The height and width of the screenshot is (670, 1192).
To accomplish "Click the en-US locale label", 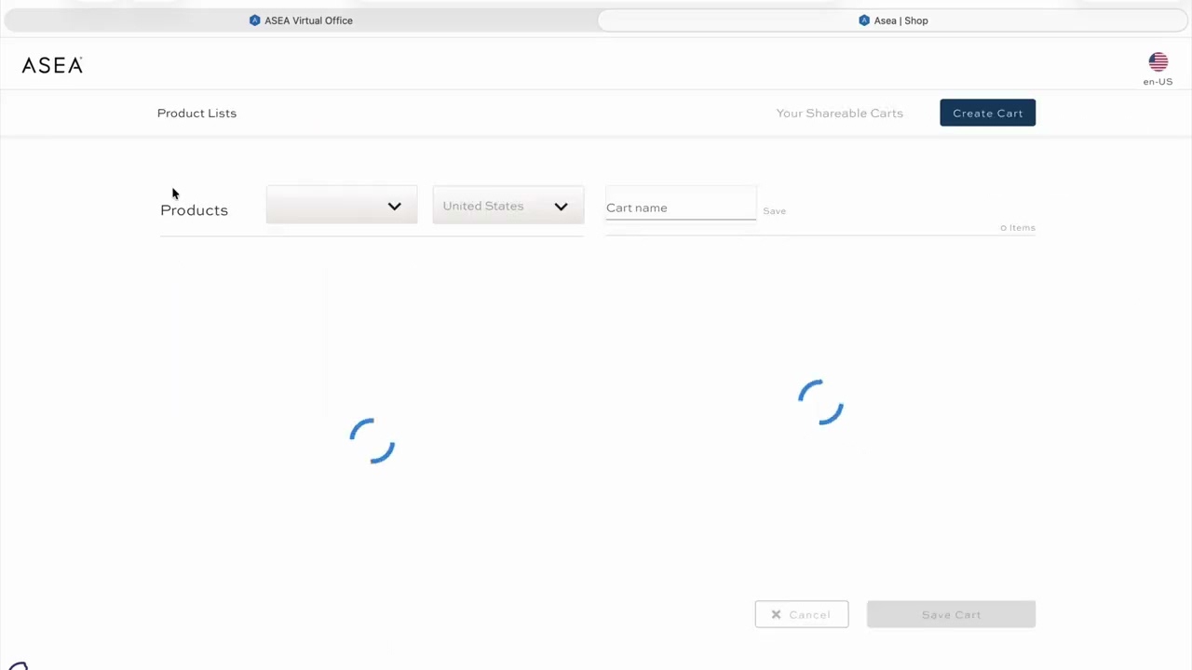I will pyautogui.click(x=1158, y=82).
